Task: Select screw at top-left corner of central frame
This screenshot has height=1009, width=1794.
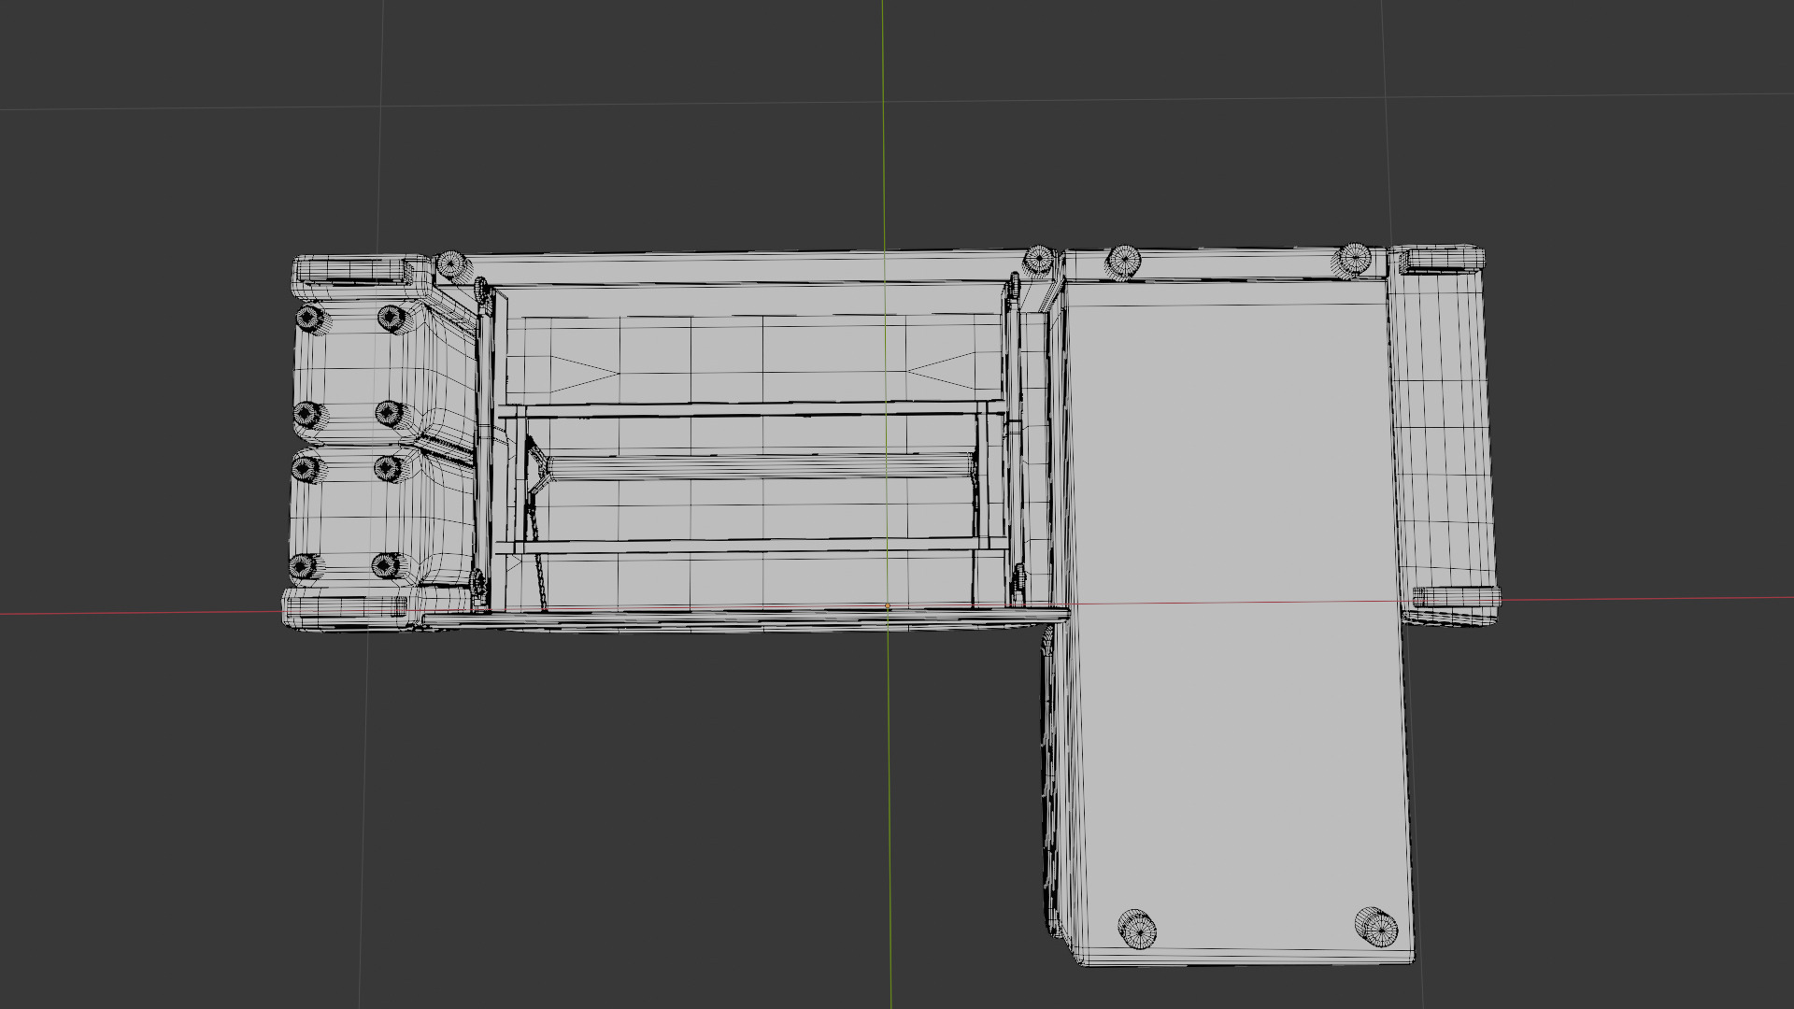Action: pos(451,264)
